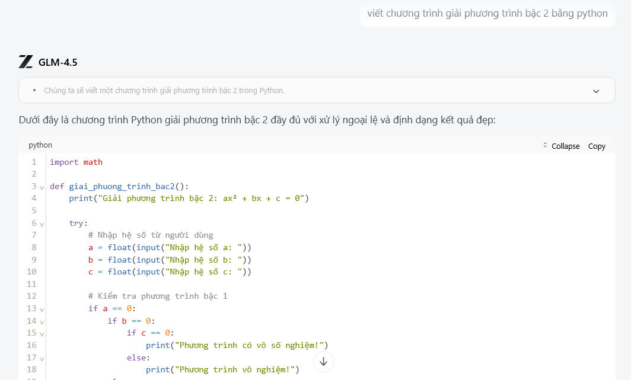
Task: Click line number 1 in the gutter
Action: click(x=34, y=162)
